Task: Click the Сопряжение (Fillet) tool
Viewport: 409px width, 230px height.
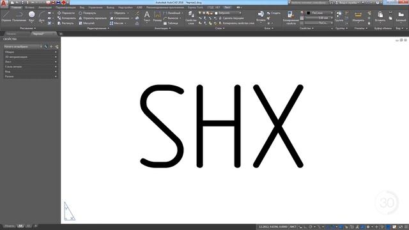Action: point(120,18)
